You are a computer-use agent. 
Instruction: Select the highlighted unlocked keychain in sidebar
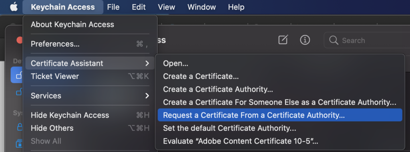coord(16,75)
